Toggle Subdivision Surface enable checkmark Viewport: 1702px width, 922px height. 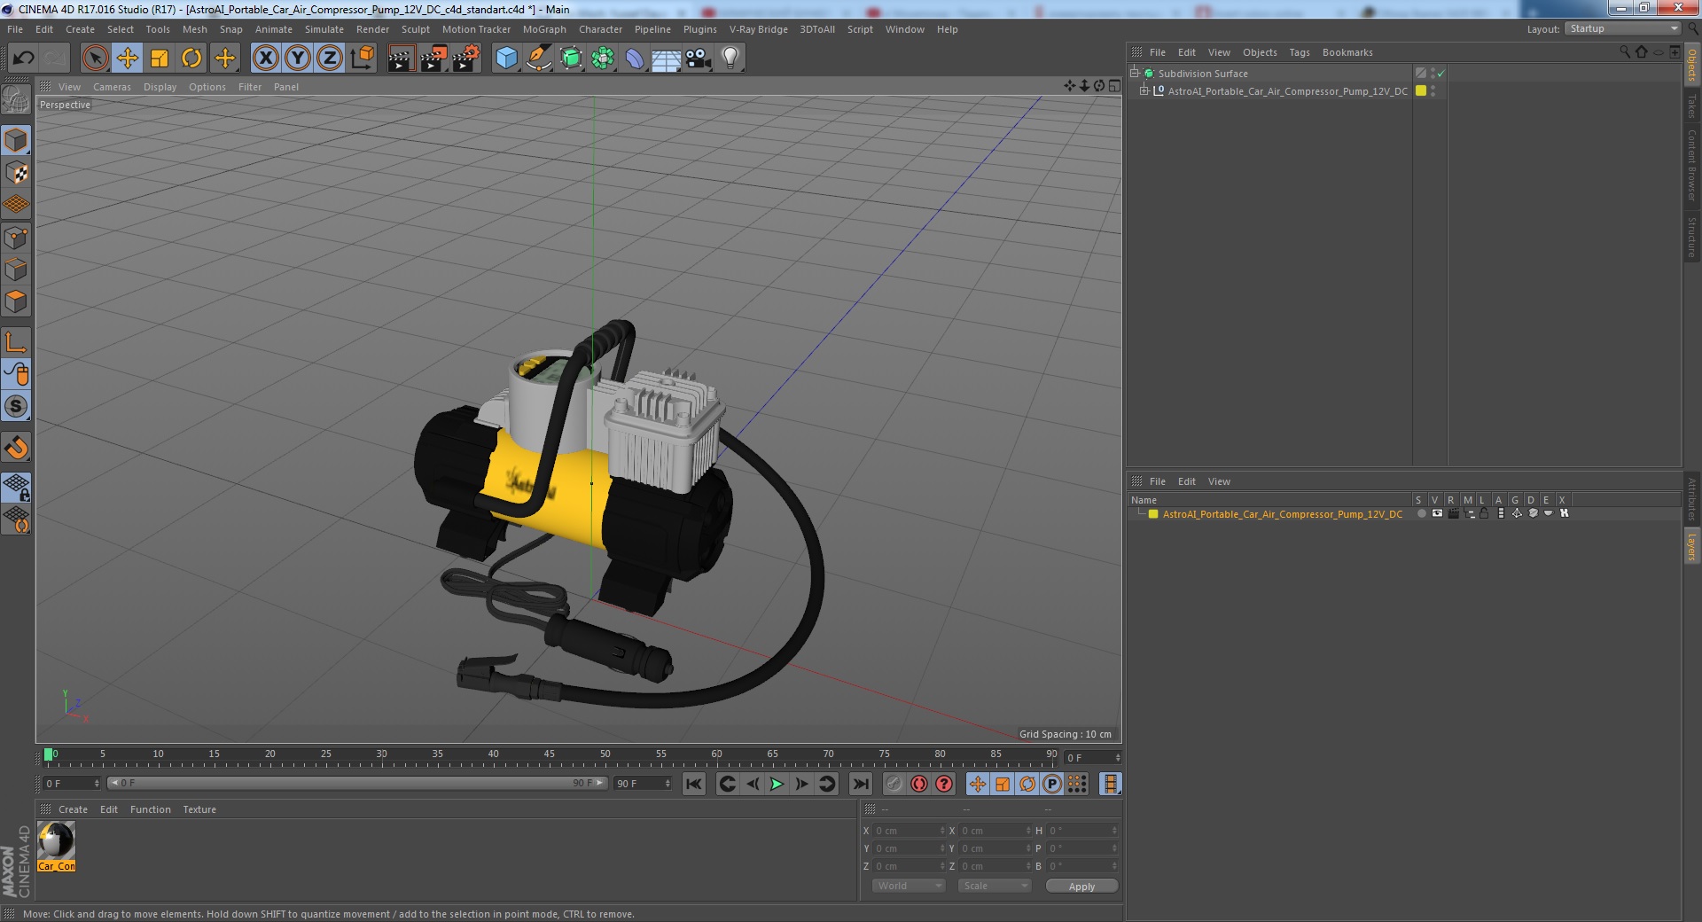pyautogui.click(x=1440, y=74)
